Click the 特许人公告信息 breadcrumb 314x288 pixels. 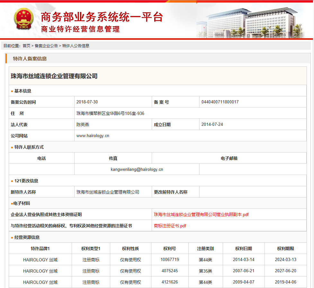(76, 46)
